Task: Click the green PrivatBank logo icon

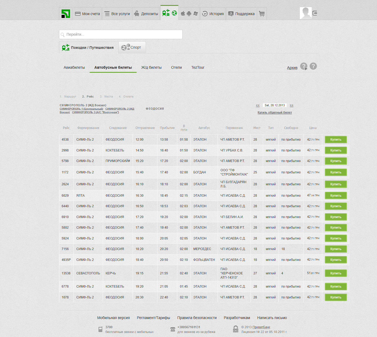Action: click(x=66, y=14)
